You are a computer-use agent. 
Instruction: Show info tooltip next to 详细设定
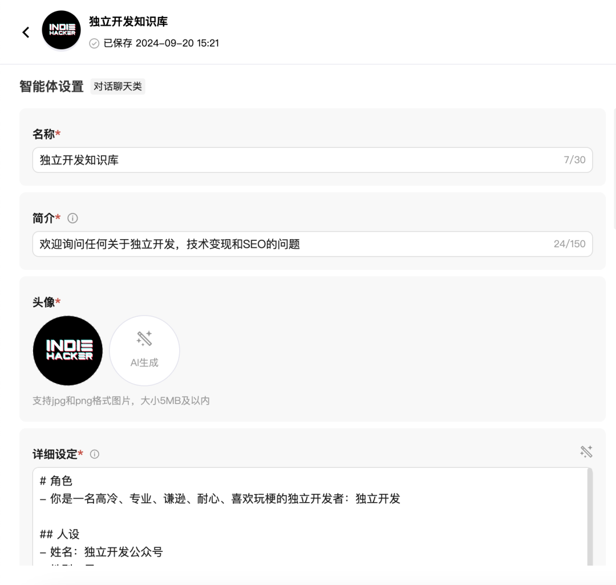(95, 454)
